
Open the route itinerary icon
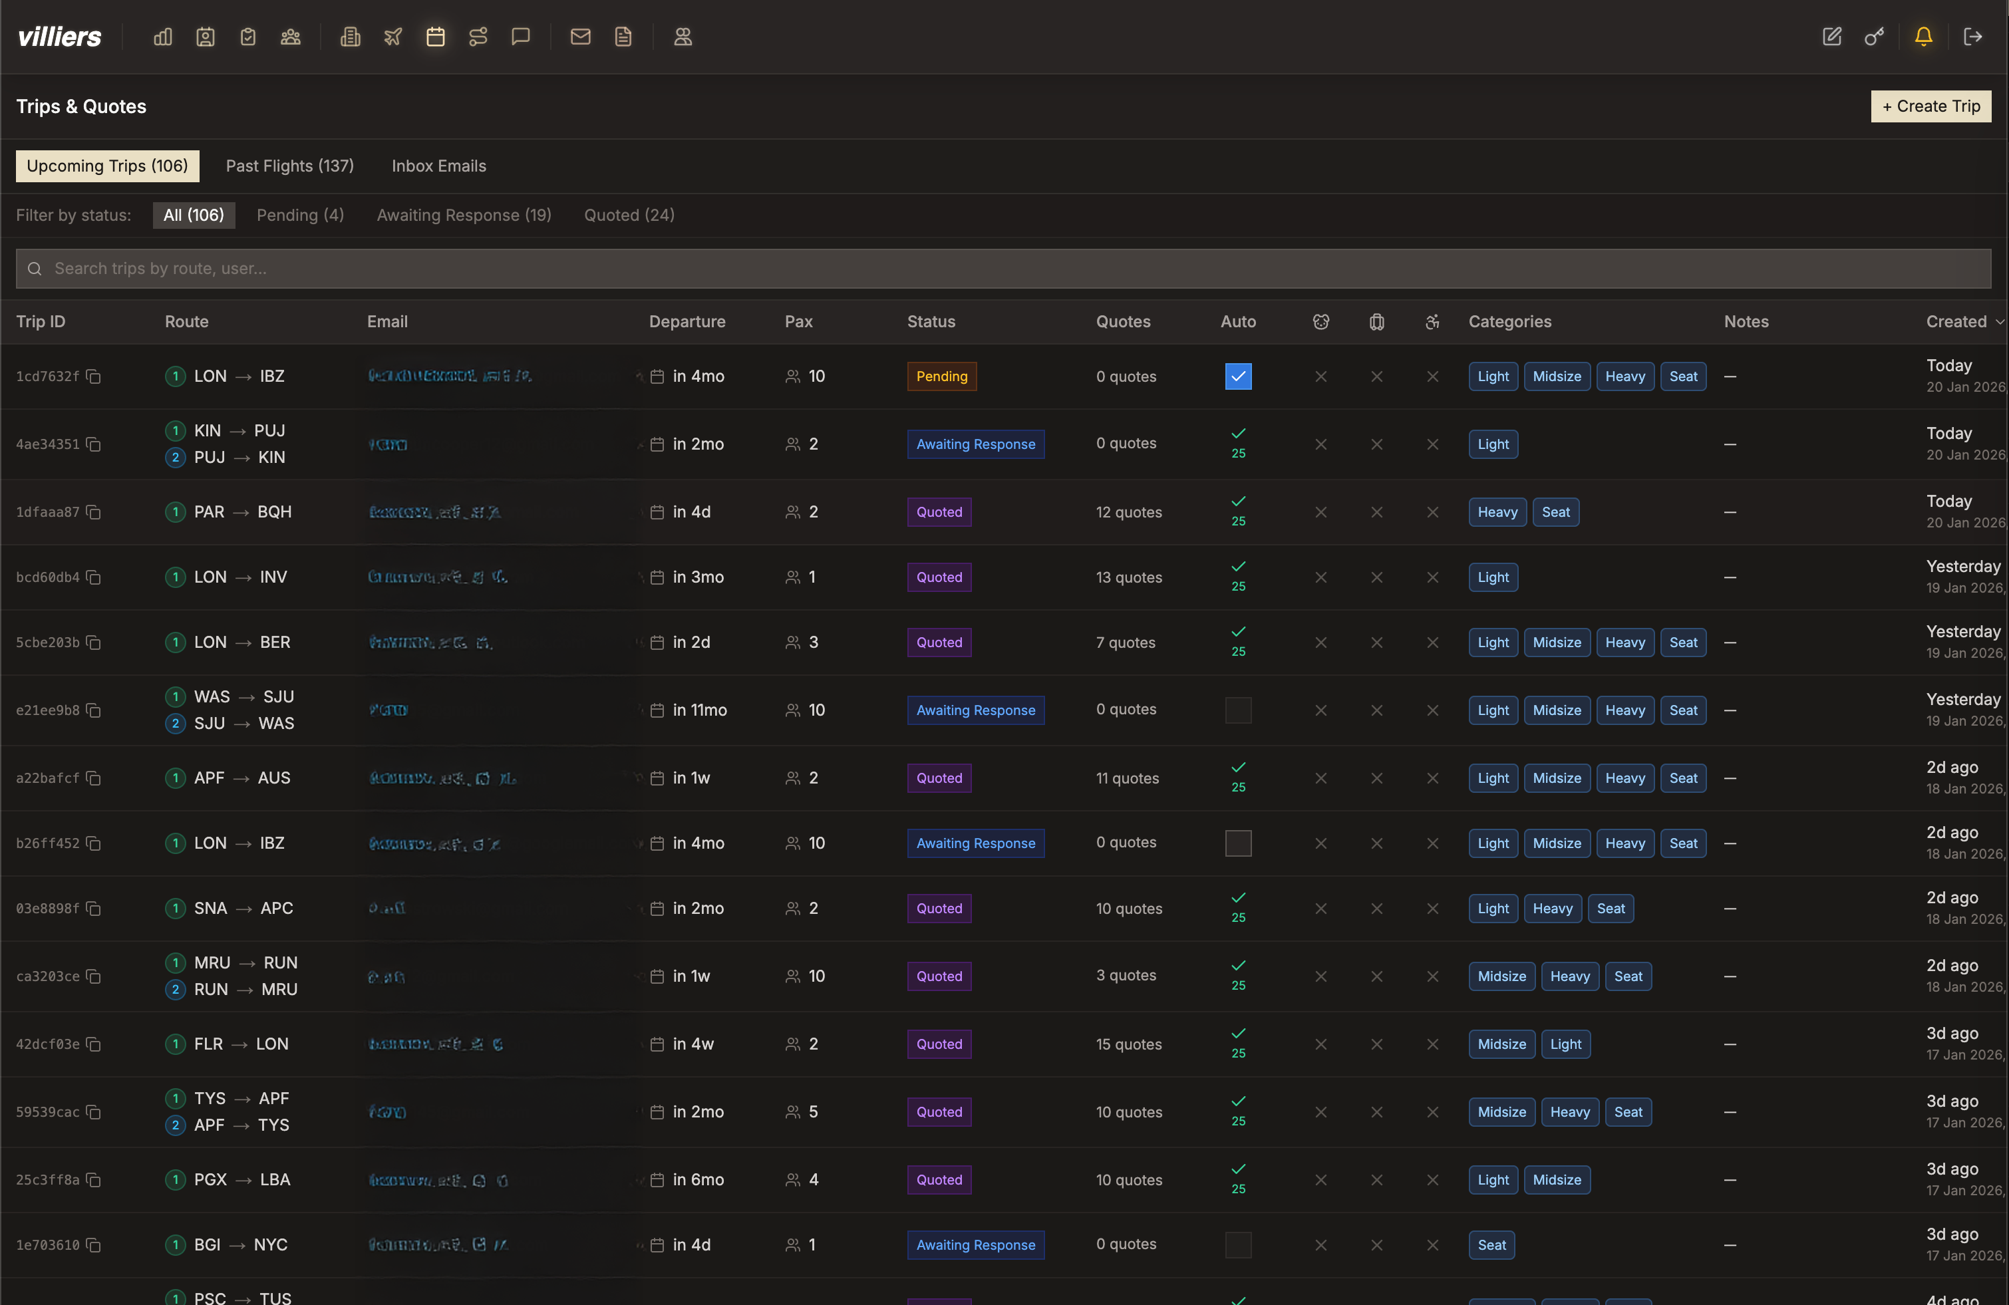[478, 37]
